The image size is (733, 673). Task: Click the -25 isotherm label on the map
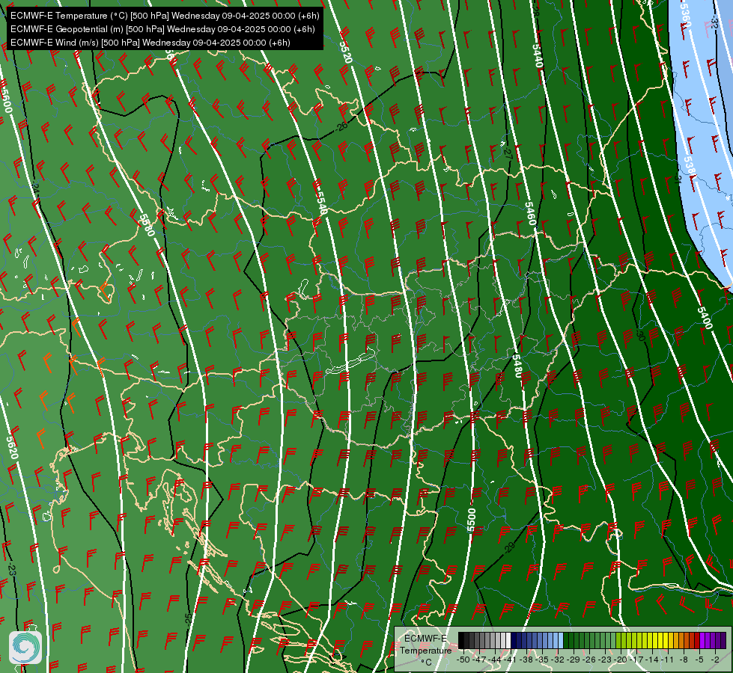[x=188, y=619]
